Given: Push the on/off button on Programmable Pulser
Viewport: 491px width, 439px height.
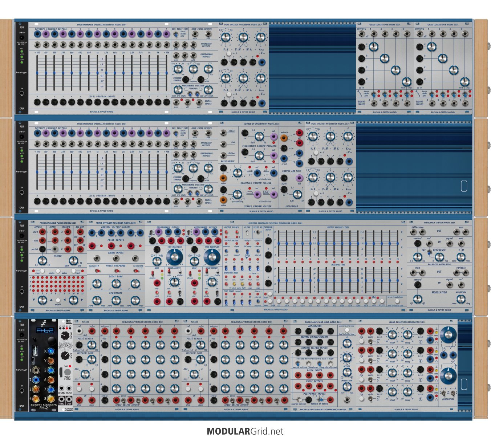Looking at the screenshot, I should tap(58, 300).
